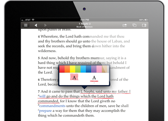Open the footnote link 'commandments'
Viewport: 168px width, 121px height.
pyautogui.click(x=52, y=106)
